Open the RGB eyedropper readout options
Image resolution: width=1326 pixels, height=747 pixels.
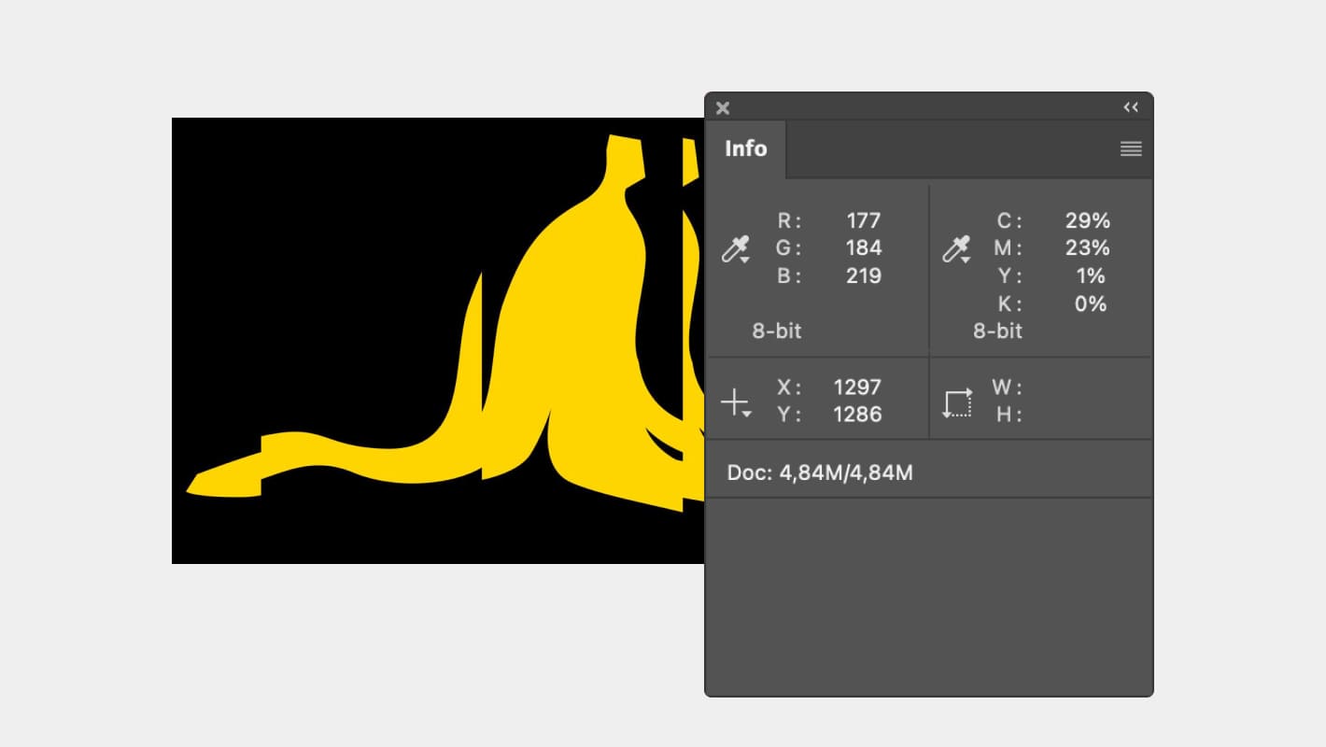tap(736, 249)
